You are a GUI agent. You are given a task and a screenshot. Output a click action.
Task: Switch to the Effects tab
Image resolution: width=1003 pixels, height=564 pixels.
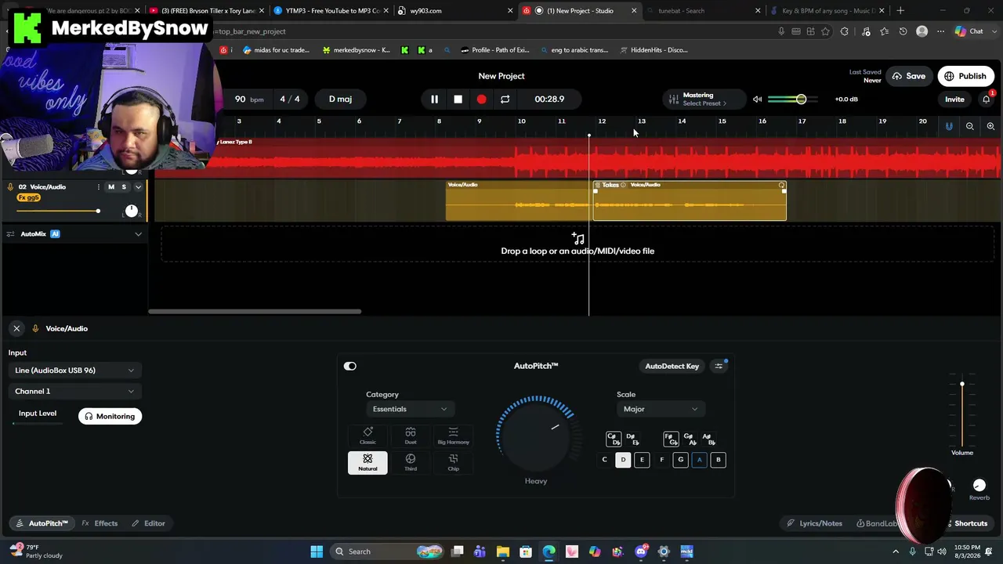(x=100, y=523)
